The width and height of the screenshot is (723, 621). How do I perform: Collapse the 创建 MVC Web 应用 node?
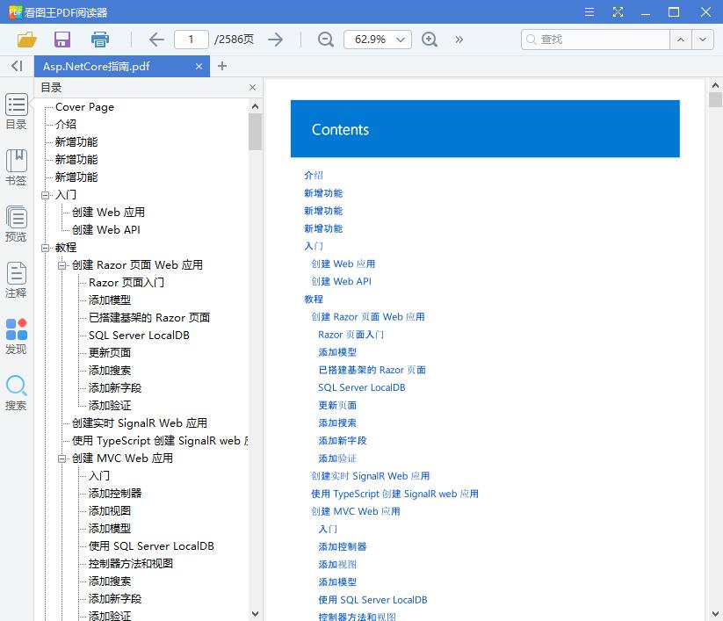tap(61, 459)
